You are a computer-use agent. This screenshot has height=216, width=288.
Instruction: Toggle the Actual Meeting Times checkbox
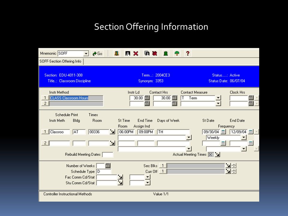[211, 155]
